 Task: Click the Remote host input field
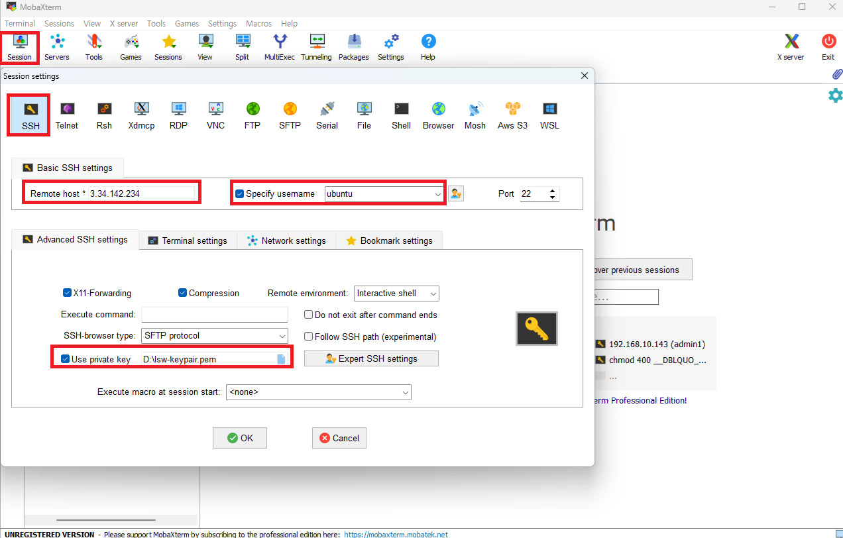tap(142, 194)
